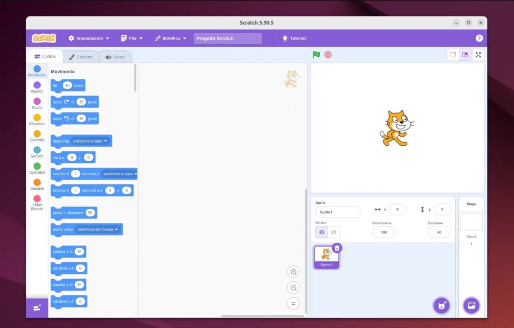Open the Operatori blocks section

37,168
